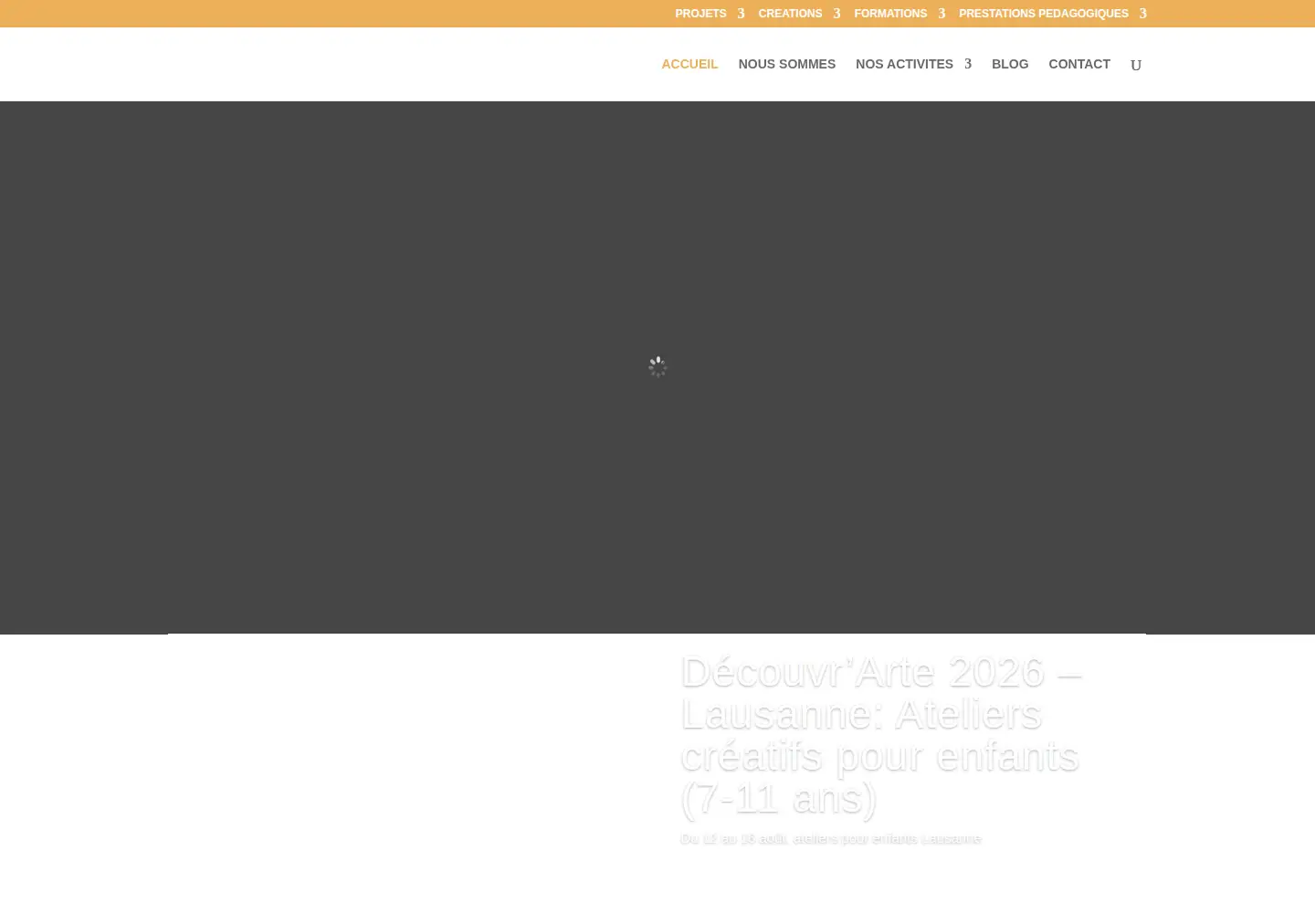Screen dimensions: 1315x913
Task: Open the FORMATIONS top bar menu
Action: [890, 14]
